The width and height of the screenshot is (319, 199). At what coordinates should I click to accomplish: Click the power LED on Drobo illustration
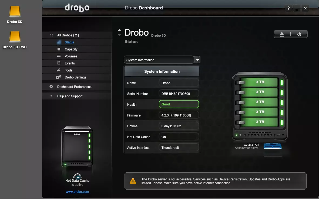click(x=236, y=135)
